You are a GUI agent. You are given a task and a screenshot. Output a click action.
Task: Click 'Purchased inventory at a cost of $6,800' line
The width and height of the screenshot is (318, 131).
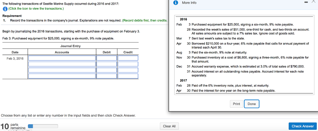(x=250, y=59)
